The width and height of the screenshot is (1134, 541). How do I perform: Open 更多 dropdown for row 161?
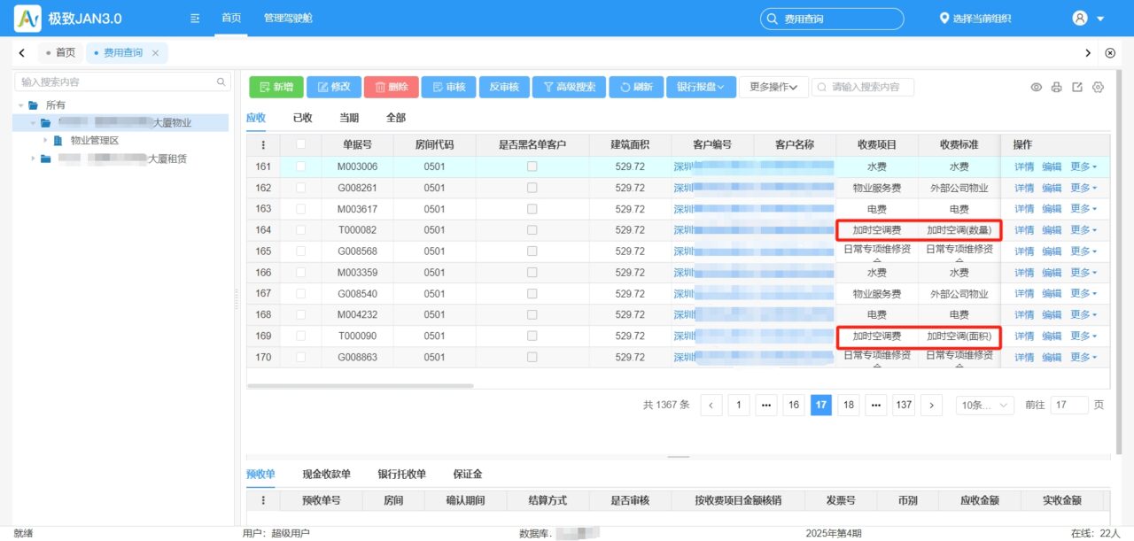(1084, 166)
